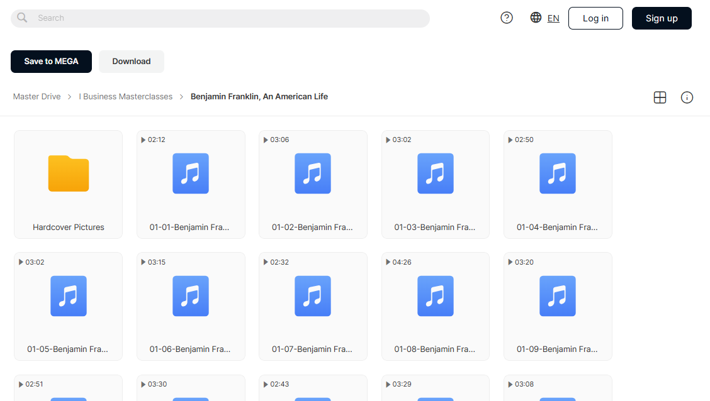Click the Download button
Screen dimensions: 710x401
(x=132, y=62)
